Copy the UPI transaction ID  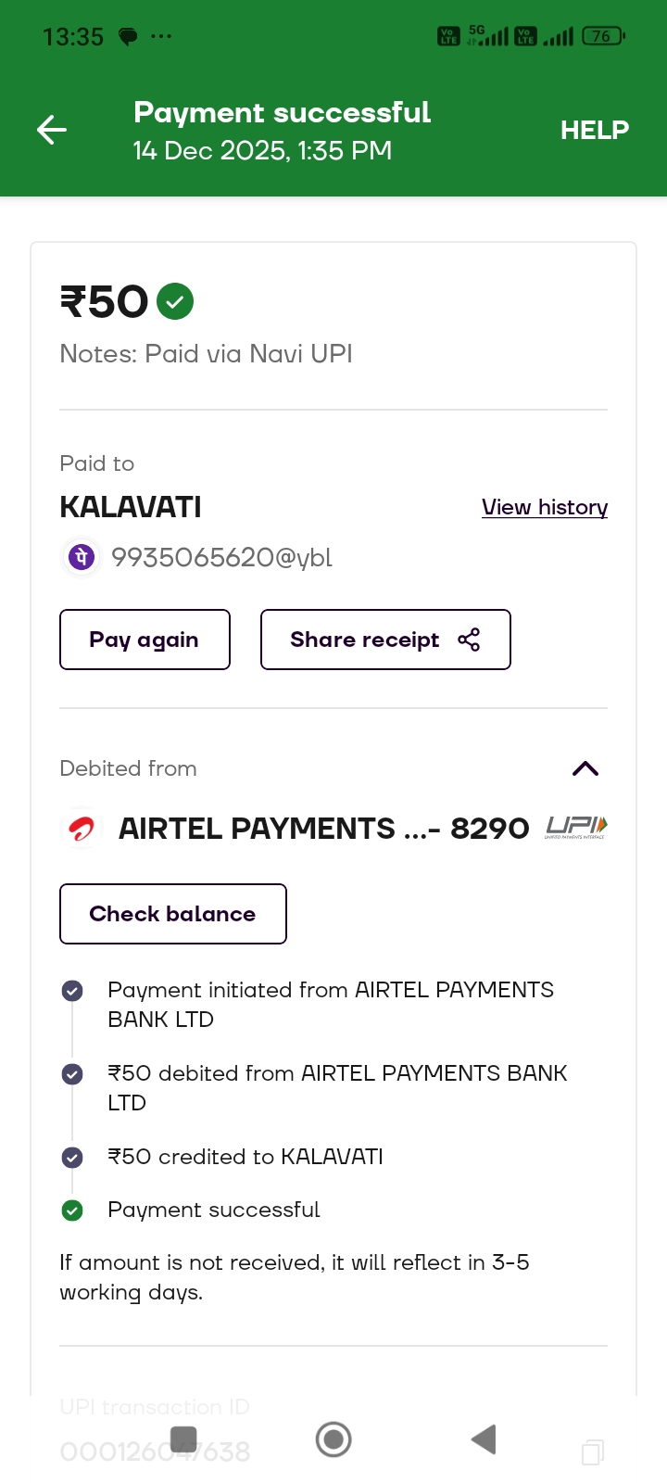(x=593, y=1451)
